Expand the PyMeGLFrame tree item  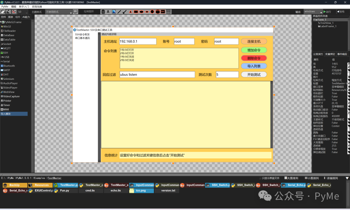click(x=1, y=22)
